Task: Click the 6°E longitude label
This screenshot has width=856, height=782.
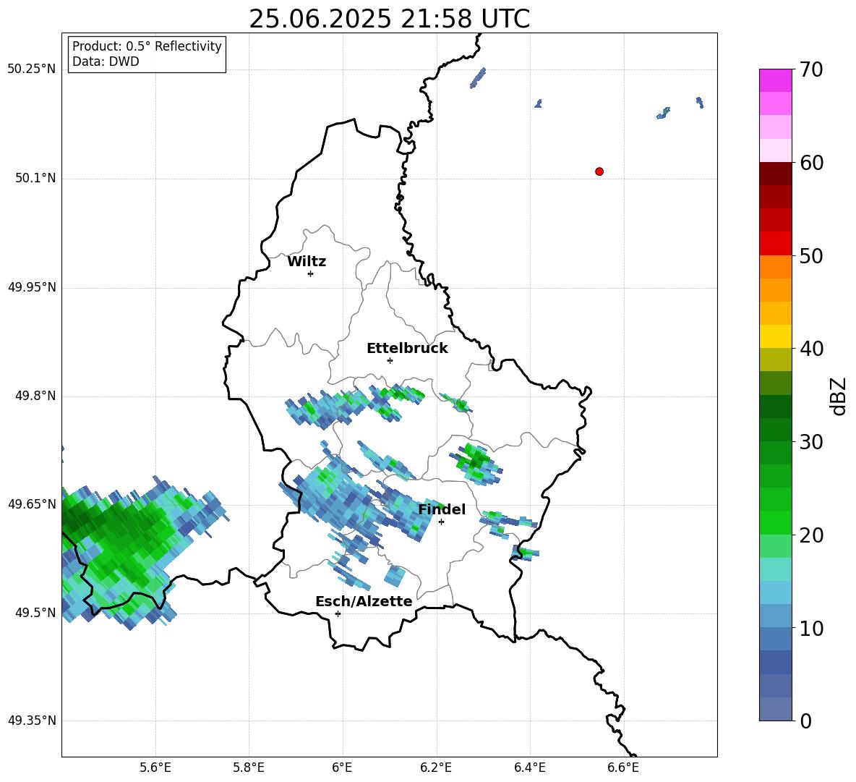Action: pyautogui.click(x=342, y=768)
